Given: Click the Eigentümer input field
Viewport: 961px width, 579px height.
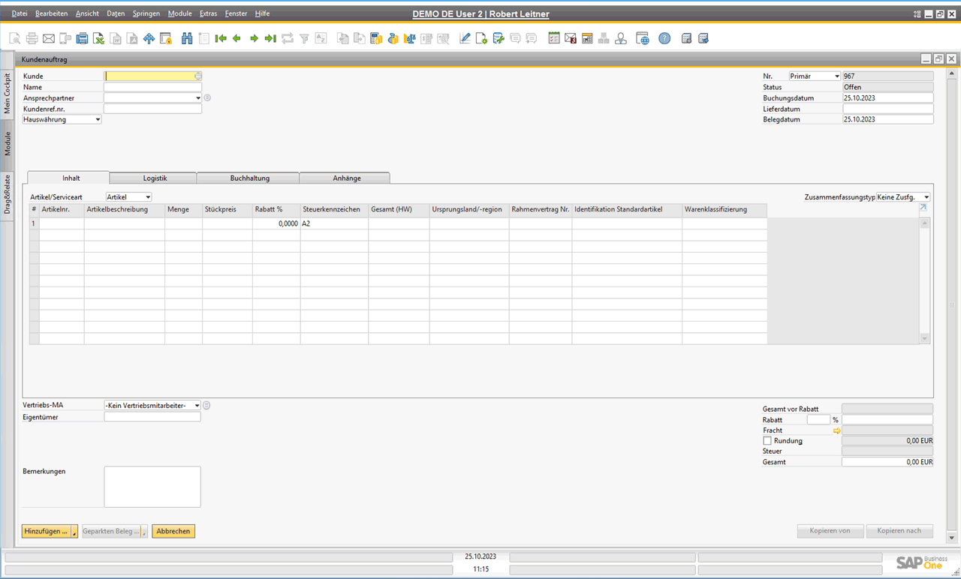Looking at the screenshot, I should click(152, 417).
